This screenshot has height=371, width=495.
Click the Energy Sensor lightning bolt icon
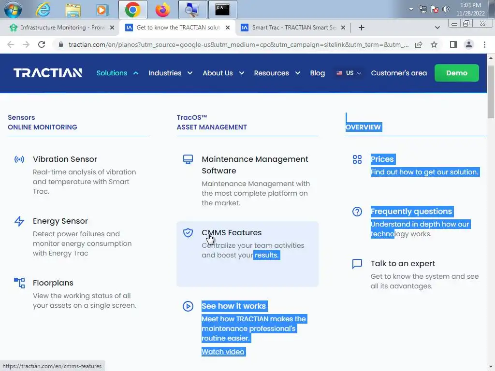click(19, 221)
